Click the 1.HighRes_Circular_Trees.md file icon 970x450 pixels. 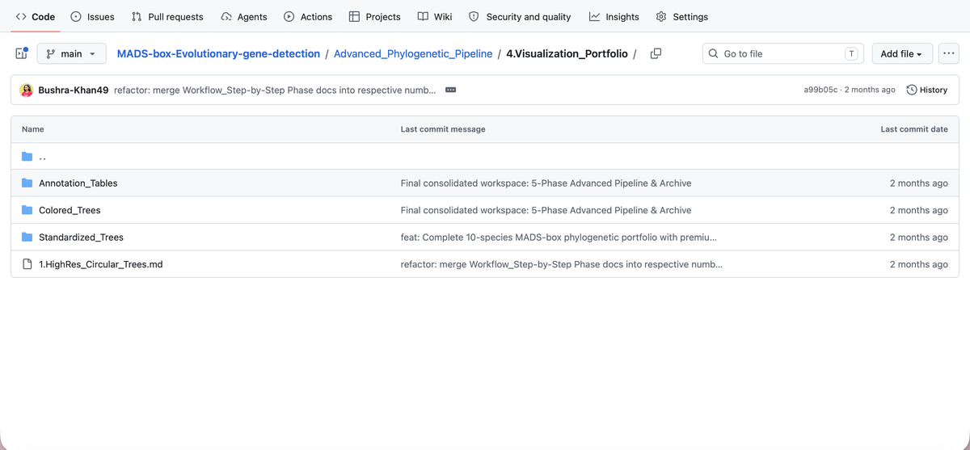pos(27,264)
